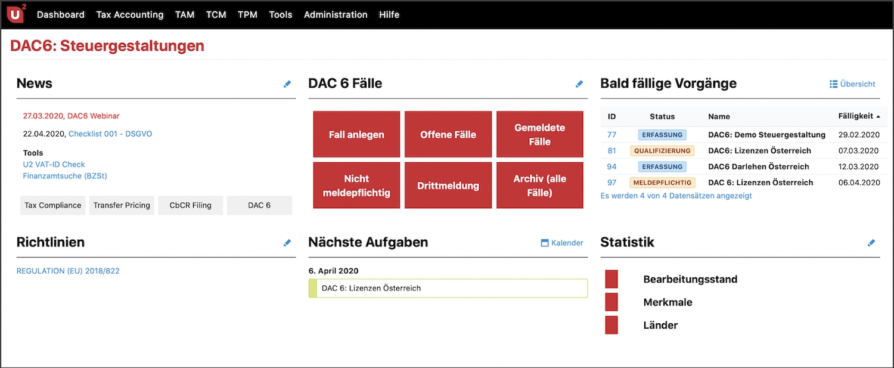Click the ERFASSUNG status badge of case 77
Screen dimensions: 894x368
pyautogui.click(x=662, y=135)
